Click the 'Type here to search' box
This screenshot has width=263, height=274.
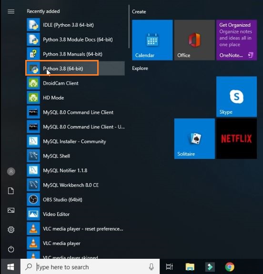[90, 267]
